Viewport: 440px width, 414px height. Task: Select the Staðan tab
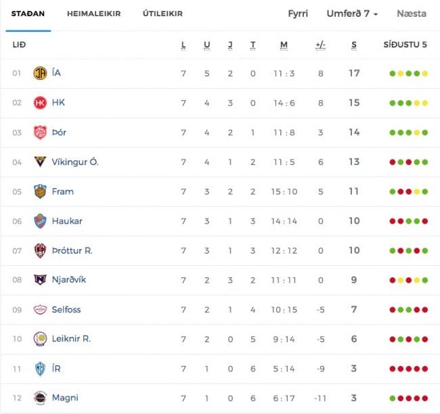click(x=28, y=14)
